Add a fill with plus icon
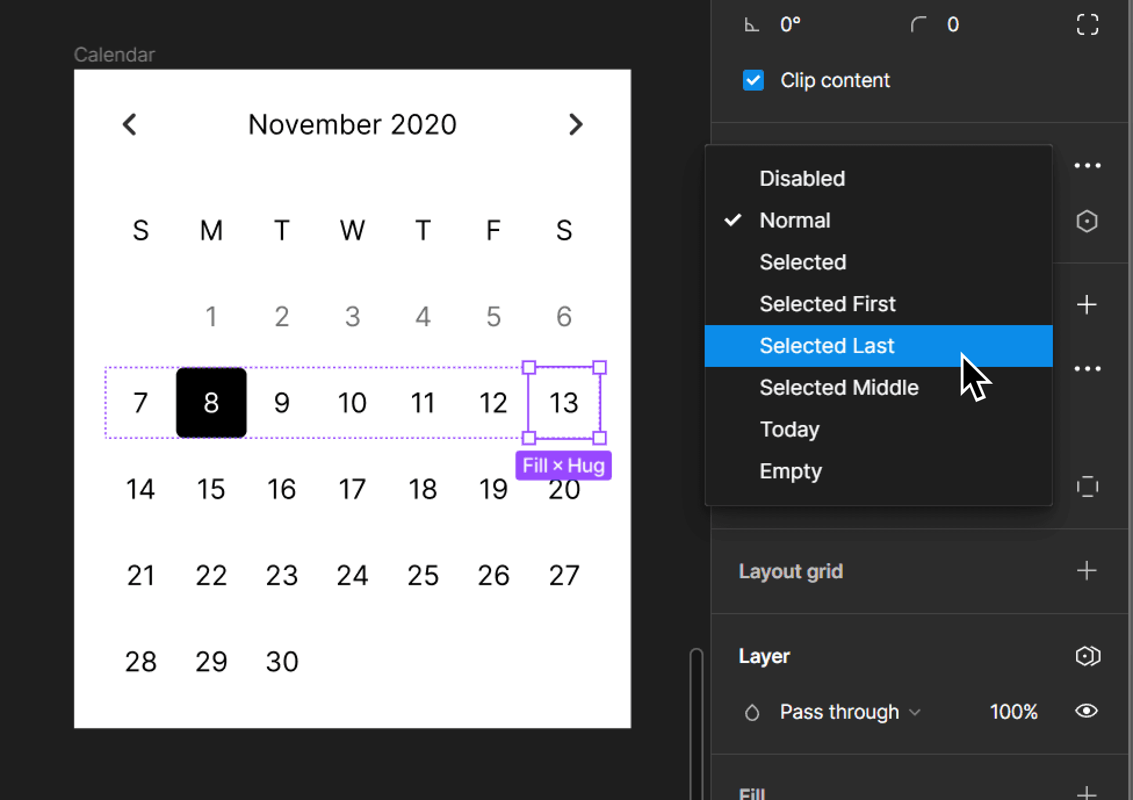Viewport: 1133px width, 800px height. click(1087, 792)
